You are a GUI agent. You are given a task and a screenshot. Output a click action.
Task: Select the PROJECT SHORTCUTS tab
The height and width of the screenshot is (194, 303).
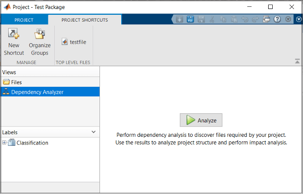click(x=85, y=20)
